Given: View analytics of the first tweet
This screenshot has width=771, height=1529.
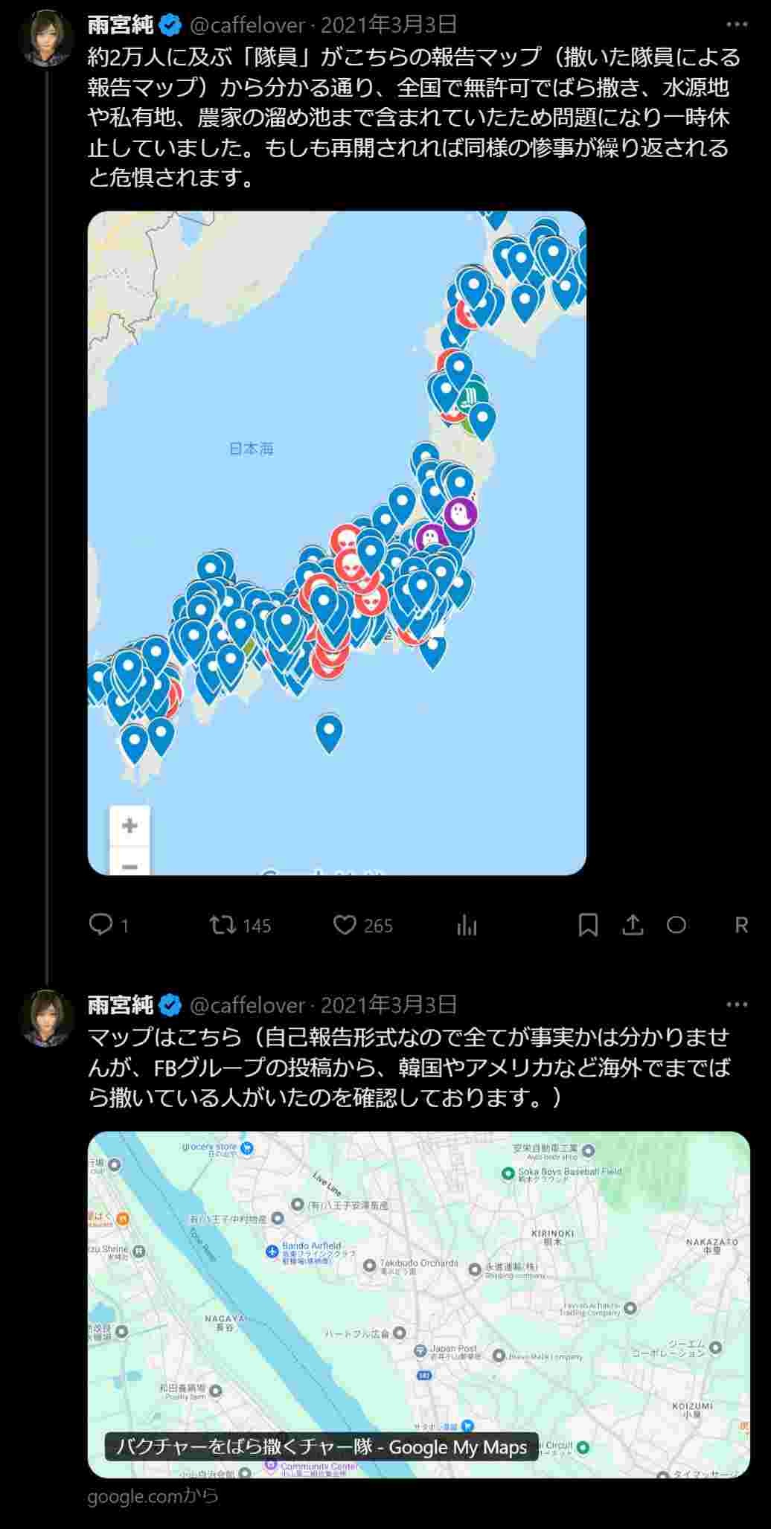Looking at the screenshot, I should click(x=467, y=925).
